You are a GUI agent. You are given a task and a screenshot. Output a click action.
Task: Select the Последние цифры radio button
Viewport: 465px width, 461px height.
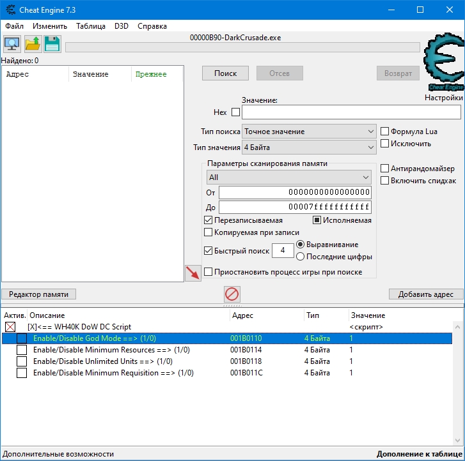click(x=300, y=257)
